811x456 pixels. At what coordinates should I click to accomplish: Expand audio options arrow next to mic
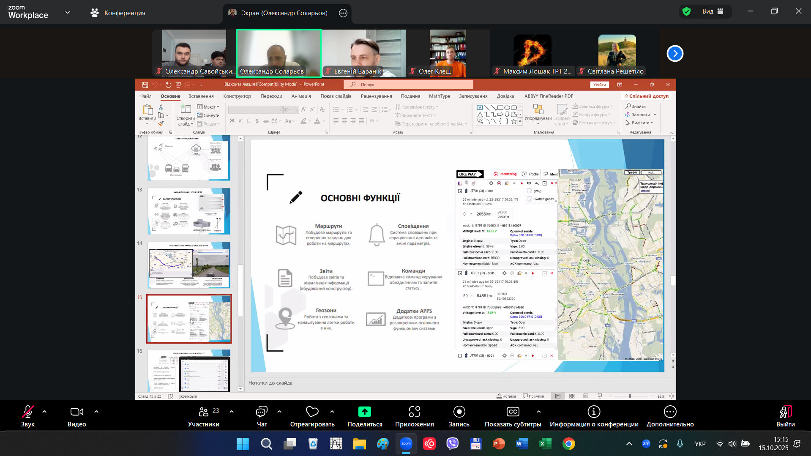click(x=44, y=412)
